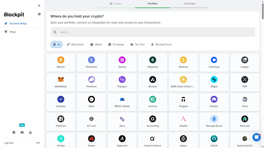This screenshot has height=148, width=264.
Task: Choose the Advcash card
Action: pos(245,122)
